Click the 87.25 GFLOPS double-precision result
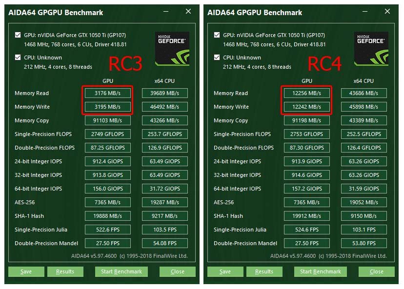This screenshot has width=404, height=289. coord(108,148)
